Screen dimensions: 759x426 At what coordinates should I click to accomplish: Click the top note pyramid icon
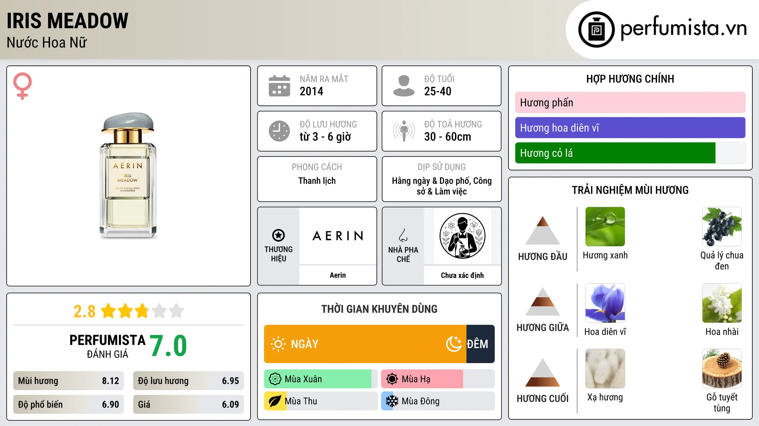543,230
